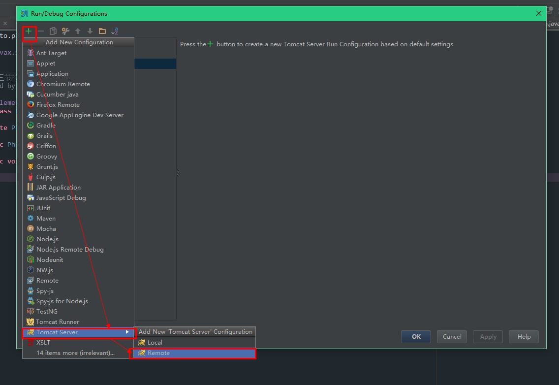Click the Tomcat Server icon in list

[31, 332]
